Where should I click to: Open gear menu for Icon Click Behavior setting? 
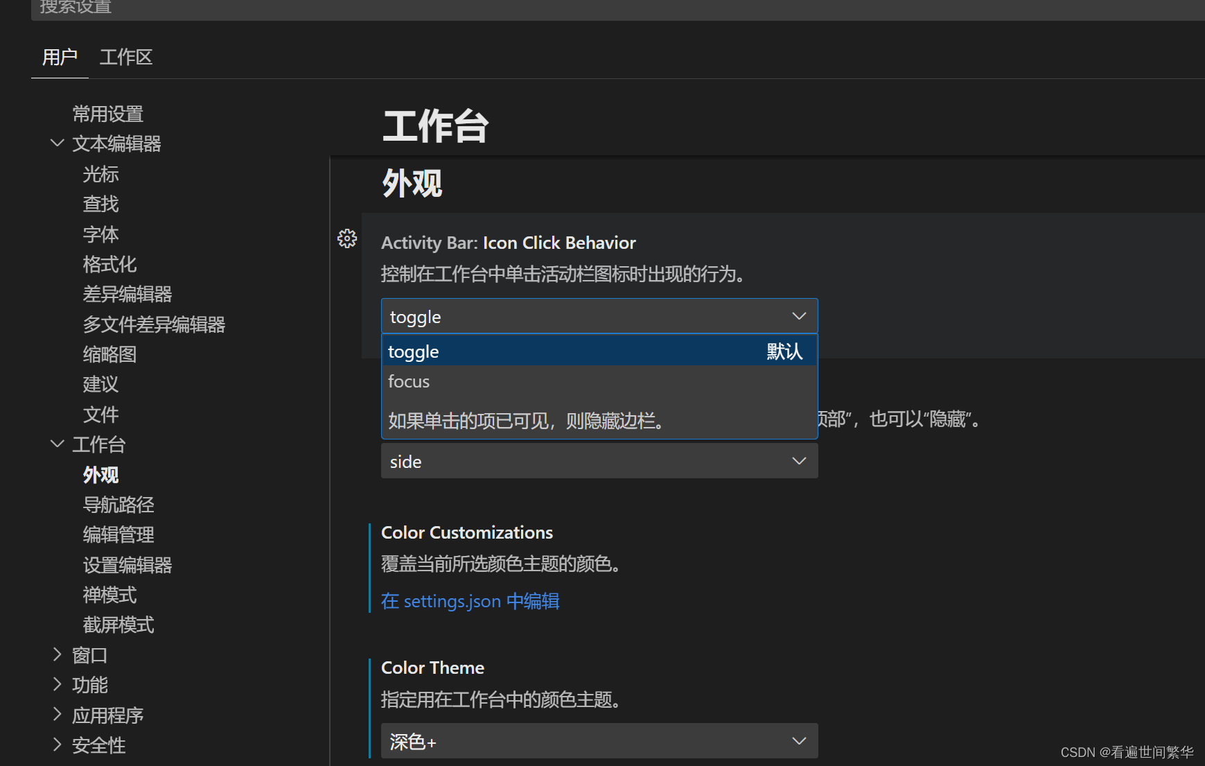click(x=347, y=238)
